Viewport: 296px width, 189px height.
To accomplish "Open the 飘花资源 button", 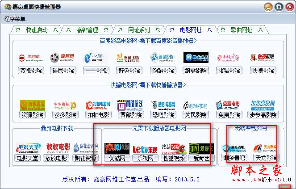I will click(86, 158).
